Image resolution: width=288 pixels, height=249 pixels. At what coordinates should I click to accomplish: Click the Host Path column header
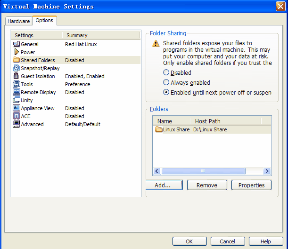click(x=208, y=121)
